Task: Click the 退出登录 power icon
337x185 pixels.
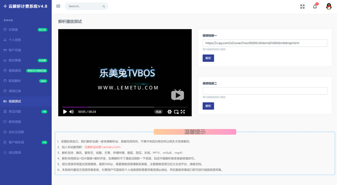Action: 5,152
